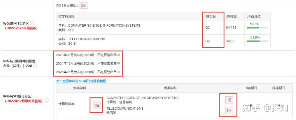Click the JIF分区 column header
Screen dimensions: 296x120
coord(210,17)
